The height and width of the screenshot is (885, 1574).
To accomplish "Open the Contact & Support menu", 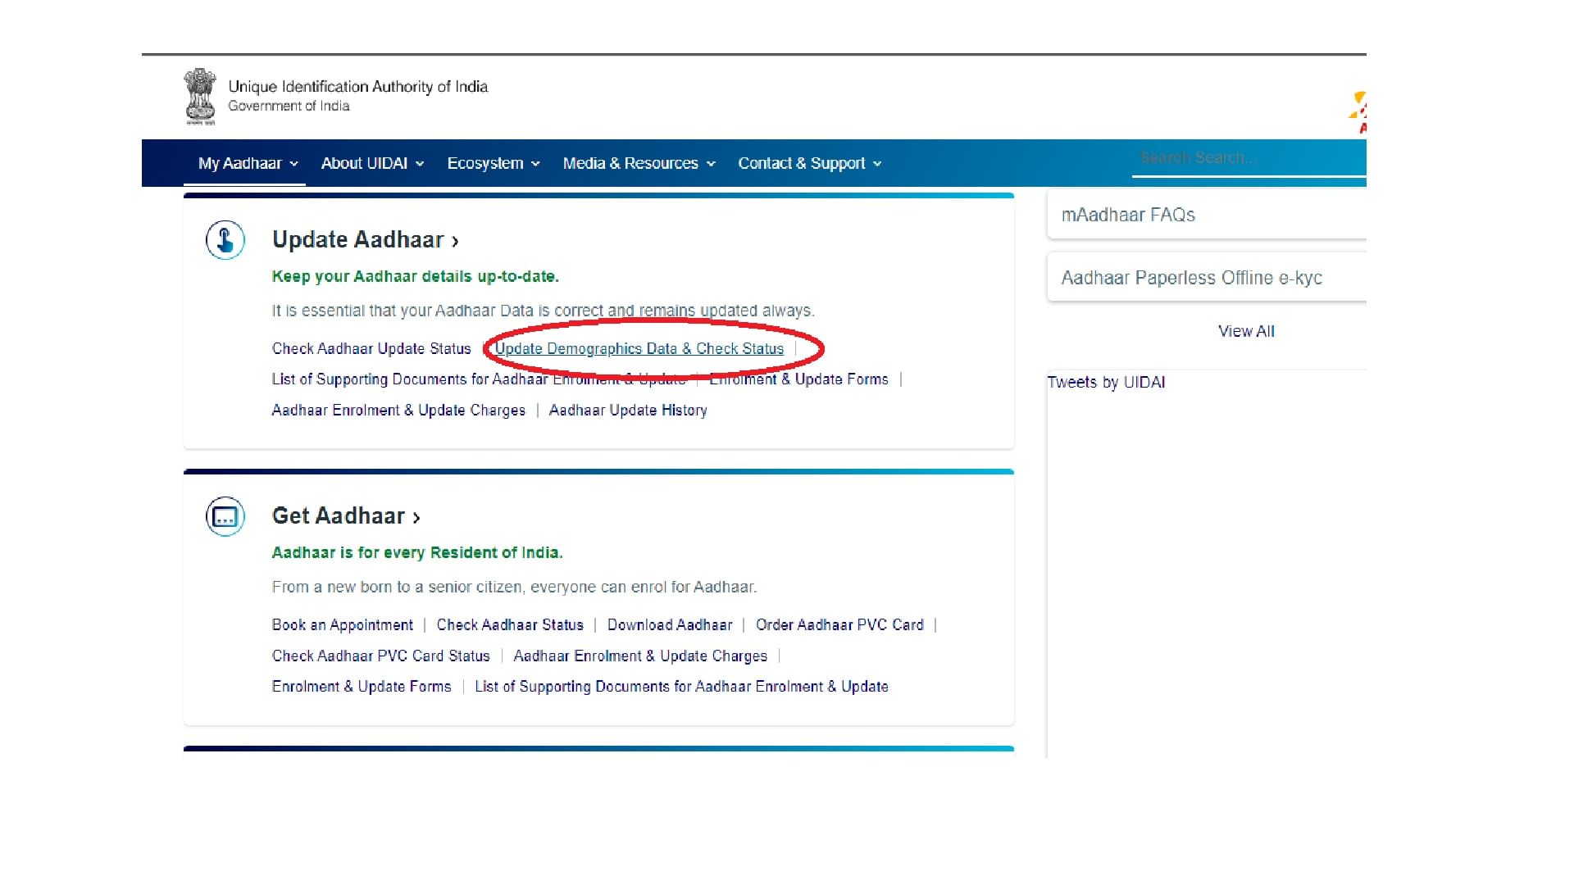I will coord(809,163).
